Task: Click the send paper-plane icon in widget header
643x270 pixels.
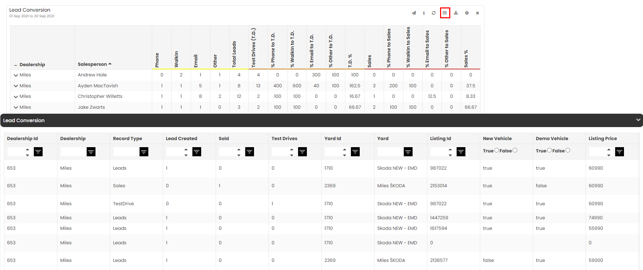Action: (414, 13)
